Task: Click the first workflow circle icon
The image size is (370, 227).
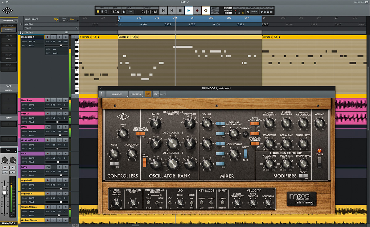Action: point(261,12)
